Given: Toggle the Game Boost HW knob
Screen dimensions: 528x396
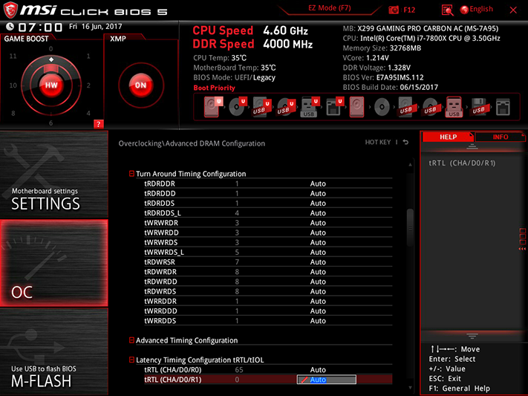Looking at the screenshot, I should [x=51, y=85].
